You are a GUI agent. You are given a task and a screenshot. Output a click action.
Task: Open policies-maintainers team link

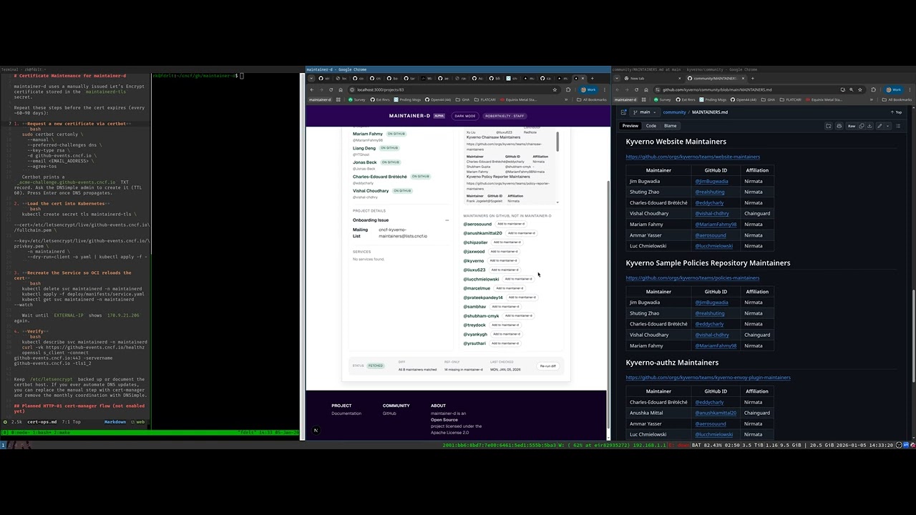tap(692, 278)
